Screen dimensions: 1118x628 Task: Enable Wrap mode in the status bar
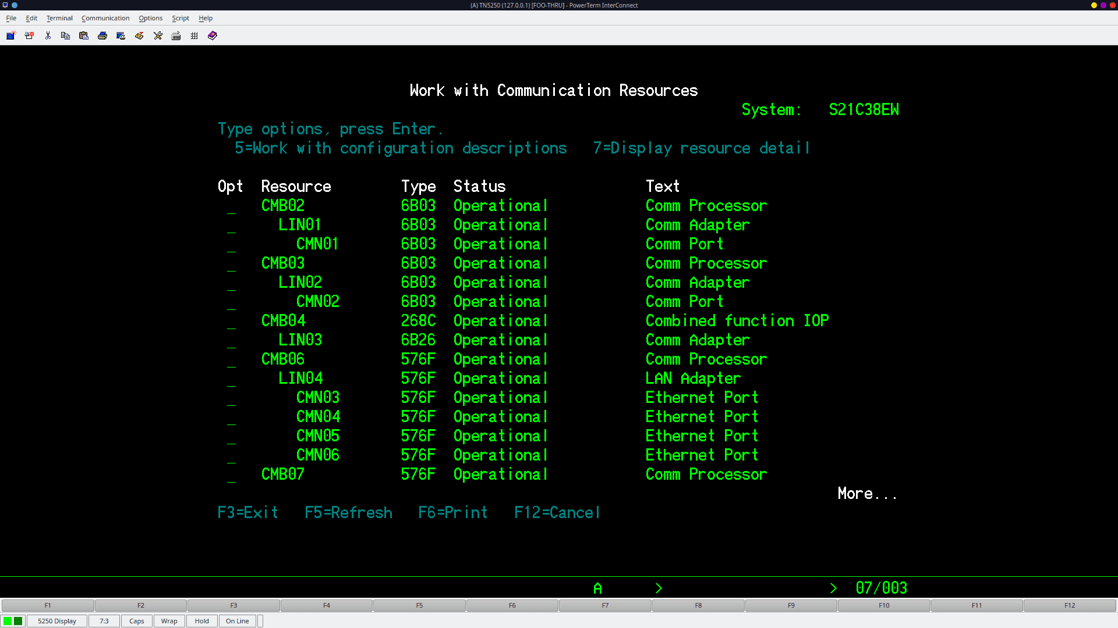click(x=169, y=620)
